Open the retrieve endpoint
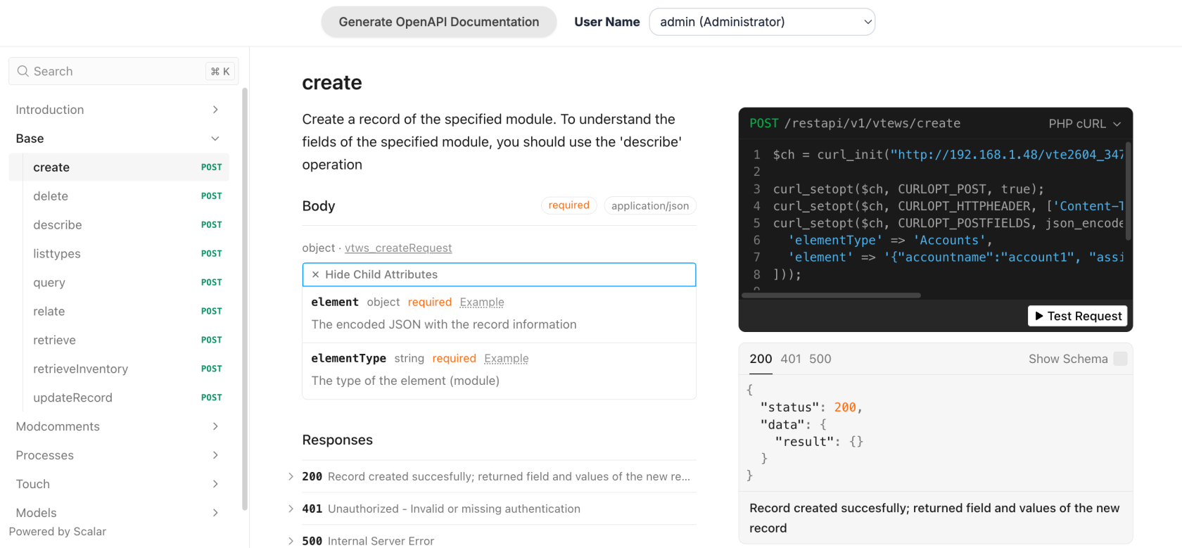1182x548 pixels. [x=119, y=340]
